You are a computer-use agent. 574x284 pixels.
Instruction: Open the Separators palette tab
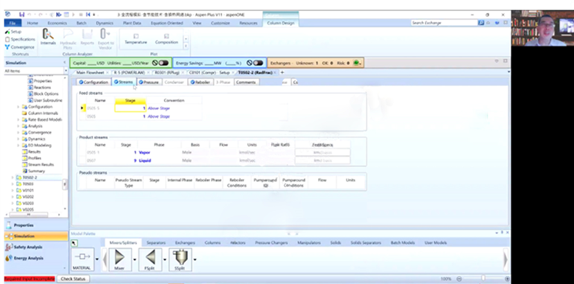(156, 242)
